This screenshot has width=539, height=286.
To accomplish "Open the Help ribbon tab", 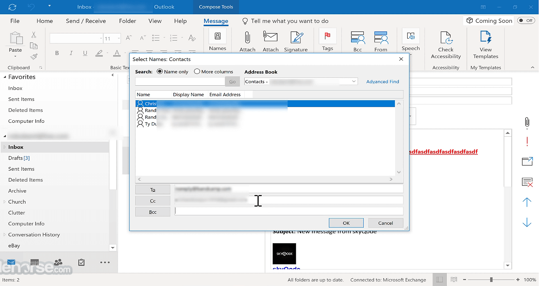I will pyautogui.click(x=180, y=21).
